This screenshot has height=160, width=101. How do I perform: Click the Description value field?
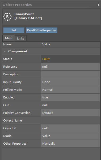click(70, 74)
